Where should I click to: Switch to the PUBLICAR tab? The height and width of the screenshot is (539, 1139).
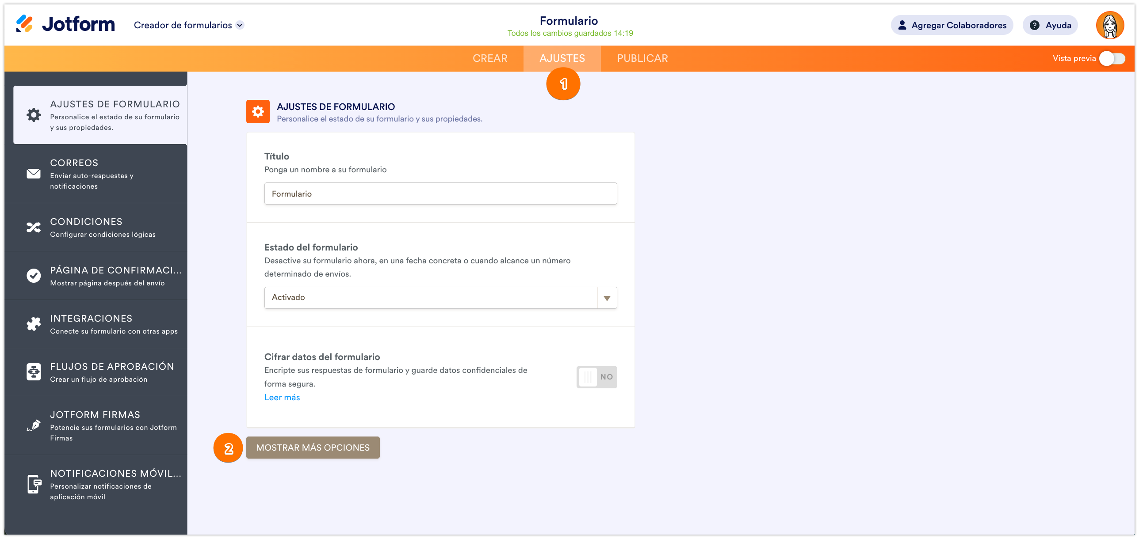642,58
